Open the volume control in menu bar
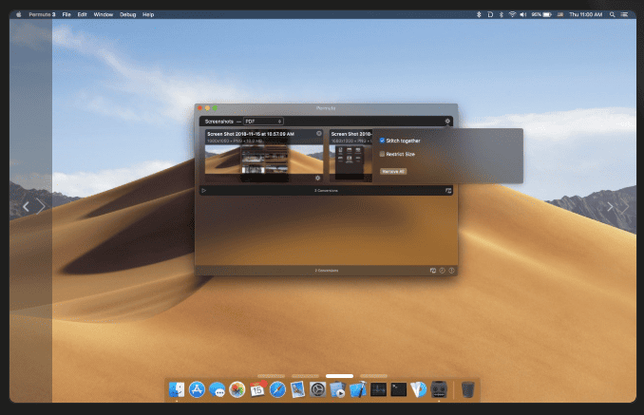 tap(522, 14)
